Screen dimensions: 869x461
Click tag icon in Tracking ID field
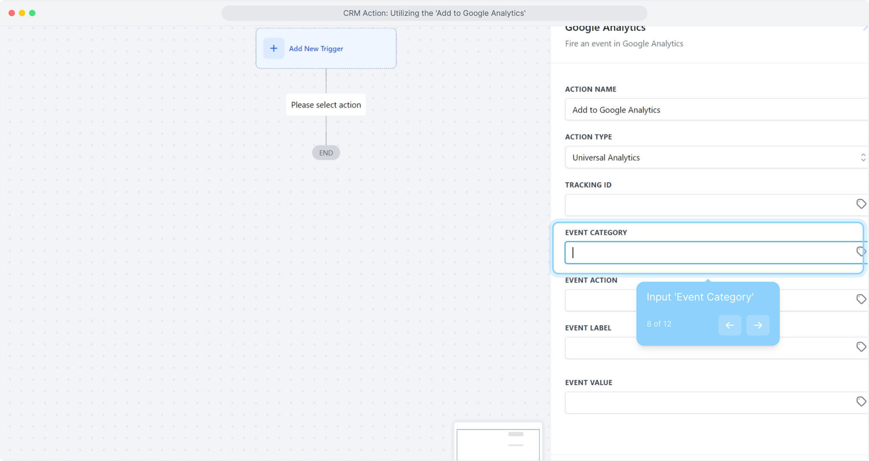pyautogui.click(x=861, y=204)
